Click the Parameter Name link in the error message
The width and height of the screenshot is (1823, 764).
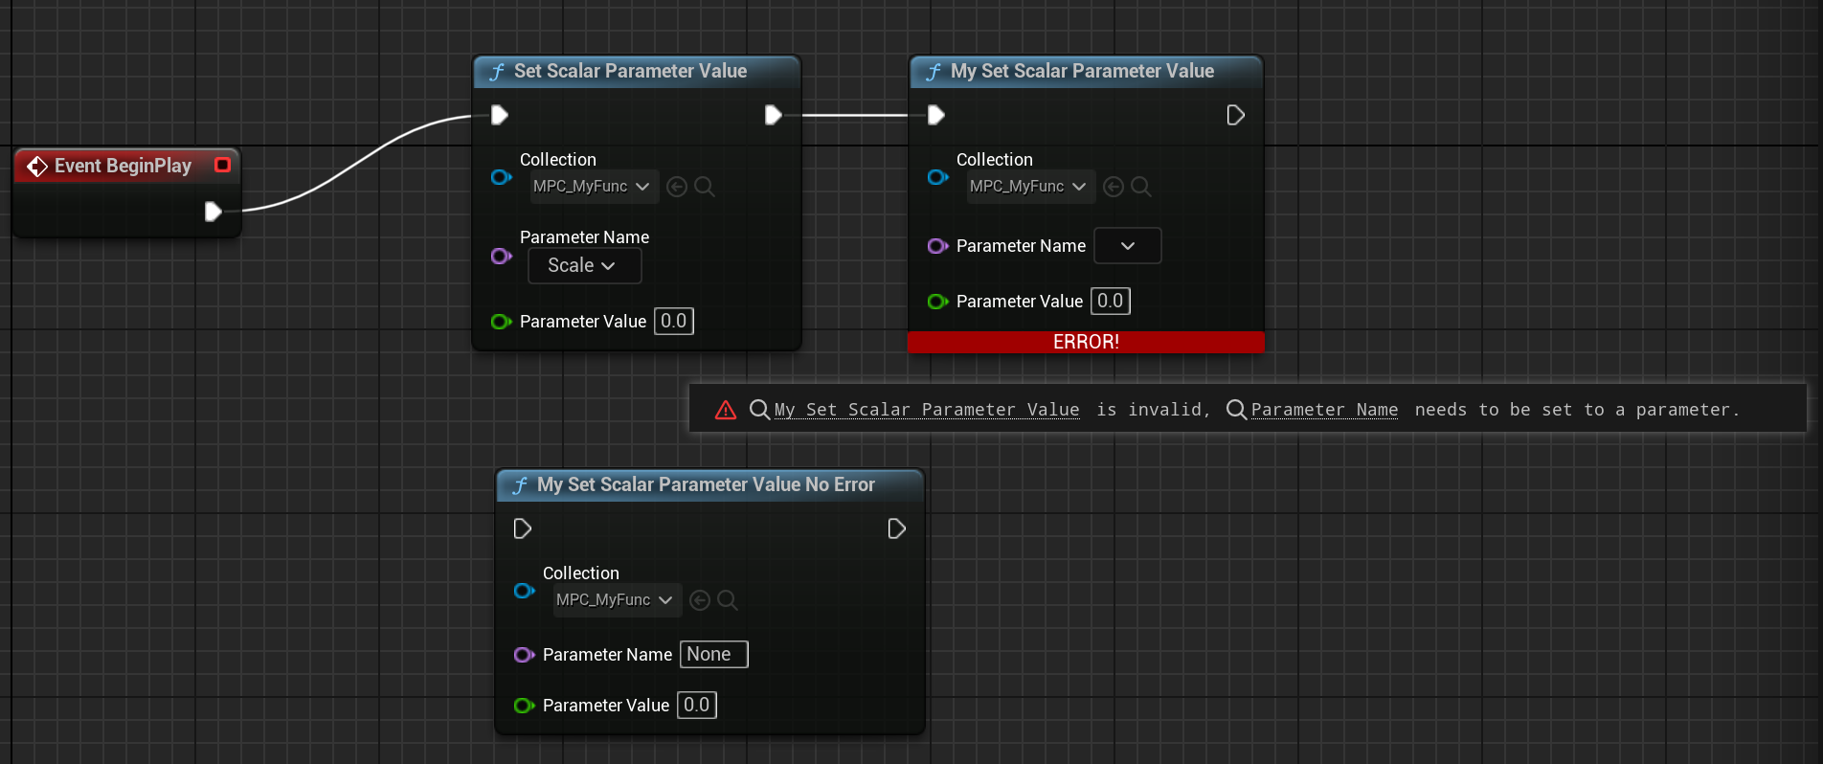[x=1323, y=410]
